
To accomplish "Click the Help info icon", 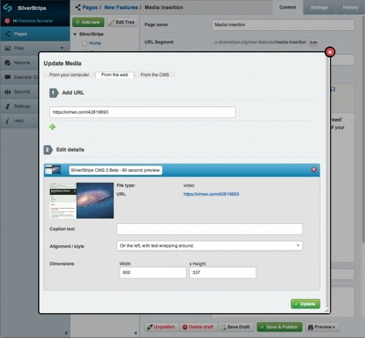I will pyautogui.click(x=7, y=121).
